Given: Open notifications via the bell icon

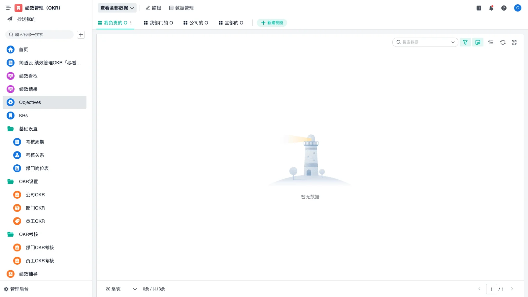Looking at the screenshot, I should tap(491, 8).
